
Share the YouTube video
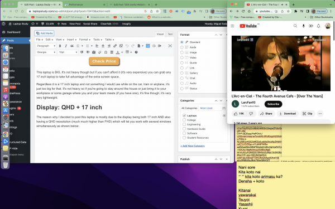tap(266, 114)
